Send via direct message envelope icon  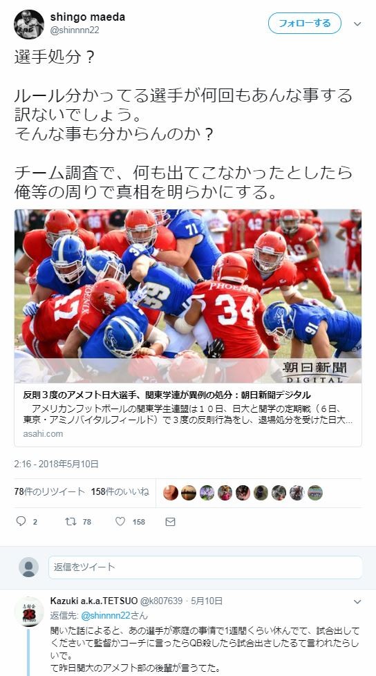coord(170,522)
